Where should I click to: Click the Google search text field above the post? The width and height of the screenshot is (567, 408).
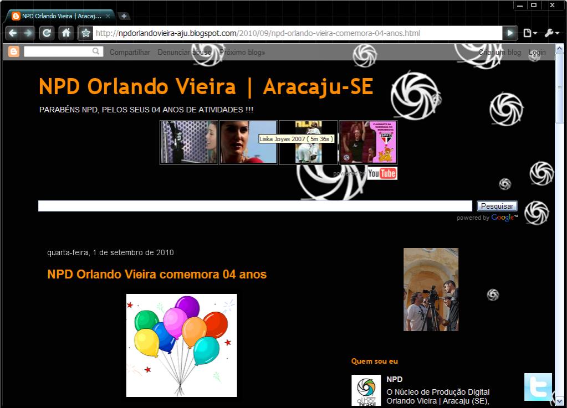255,206
